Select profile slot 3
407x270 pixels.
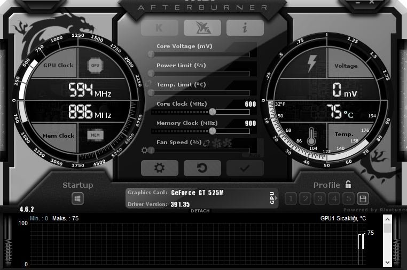320,199
